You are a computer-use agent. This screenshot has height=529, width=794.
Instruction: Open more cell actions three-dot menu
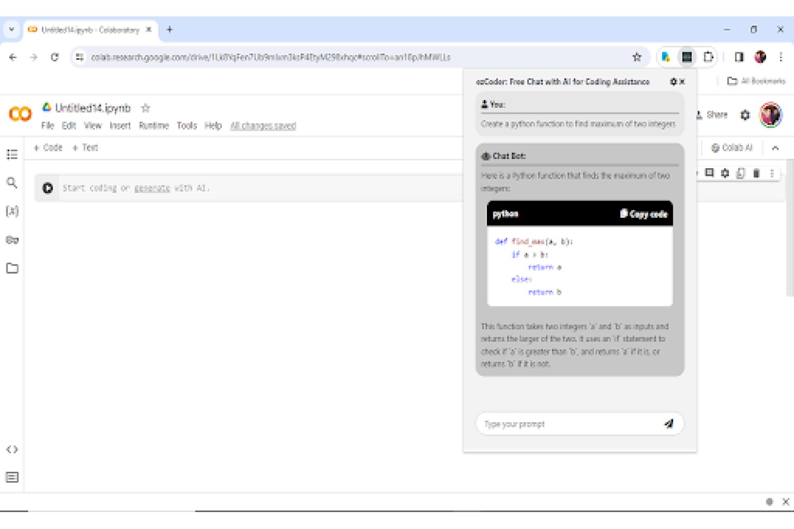(x=772, y=173)
